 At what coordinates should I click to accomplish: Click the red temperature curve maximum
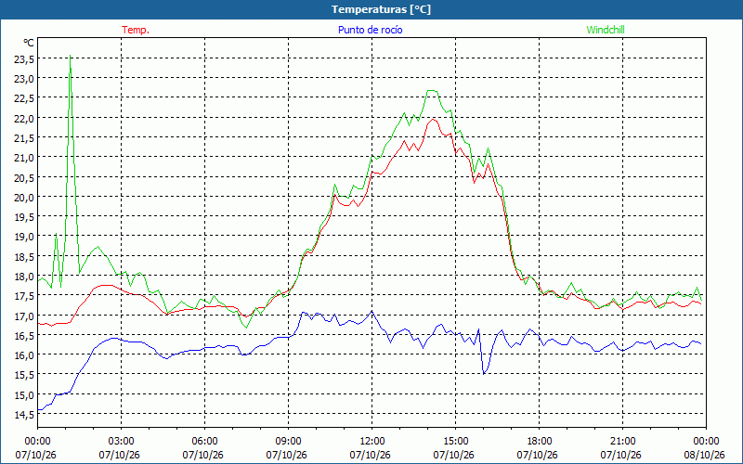click(433, 120)
